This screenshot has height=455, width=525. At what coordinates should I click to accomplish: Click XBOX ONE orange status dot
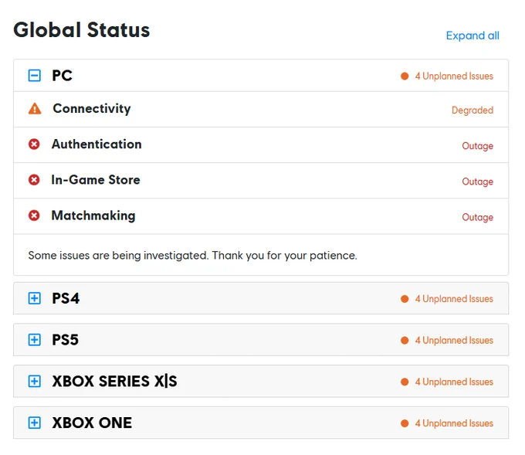[x=405, y=423]
